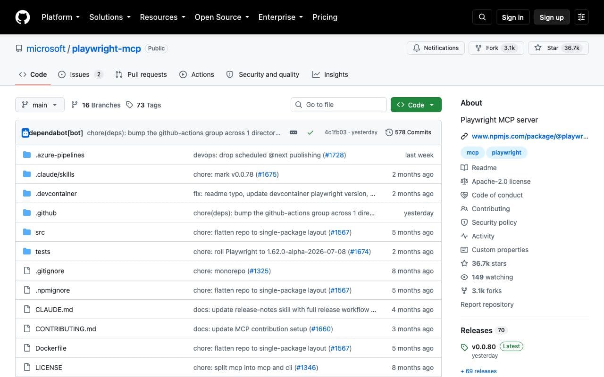This screenshot has width=604, height=377.
Task: Open the .claude/skills folder
Action: pos(55,174)
